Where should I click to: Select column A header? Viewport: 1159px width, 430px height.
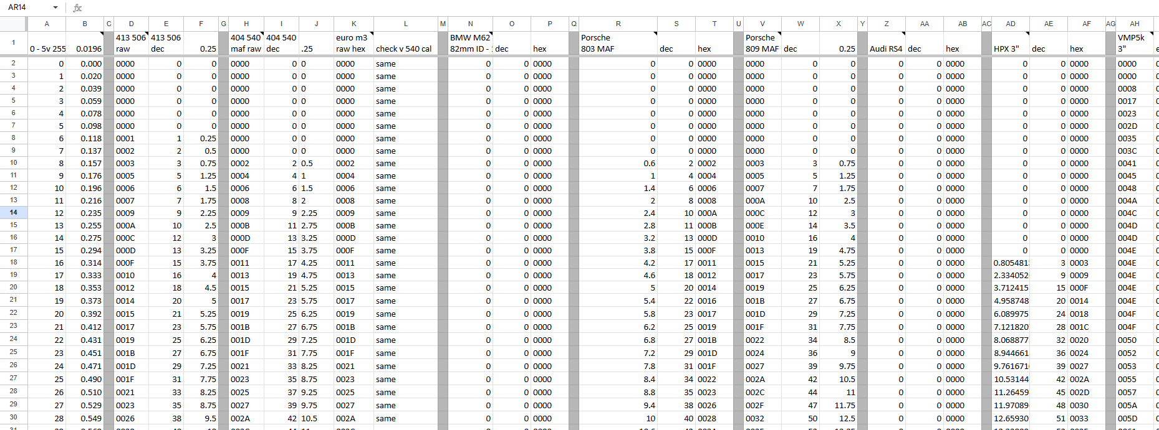click(x=47, y=24)
